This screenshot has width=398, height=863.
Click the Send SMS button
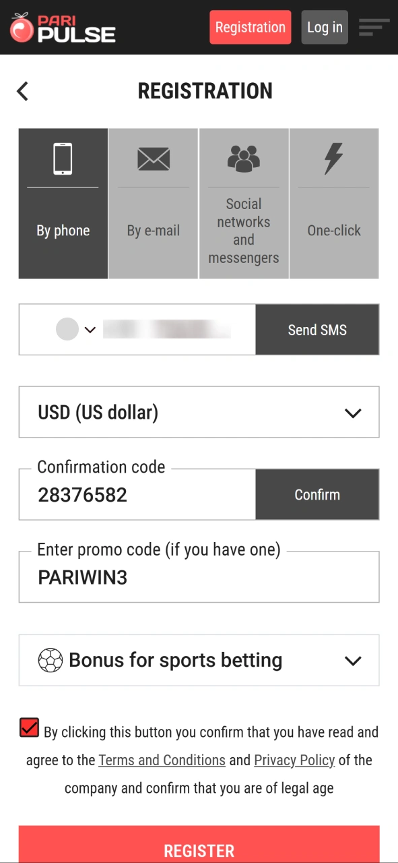pos(317,330)
